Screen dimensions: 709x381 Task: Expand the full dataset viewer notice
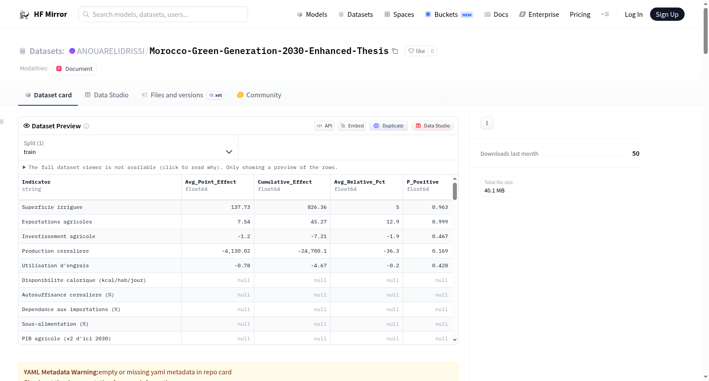[x=180, y=167]
